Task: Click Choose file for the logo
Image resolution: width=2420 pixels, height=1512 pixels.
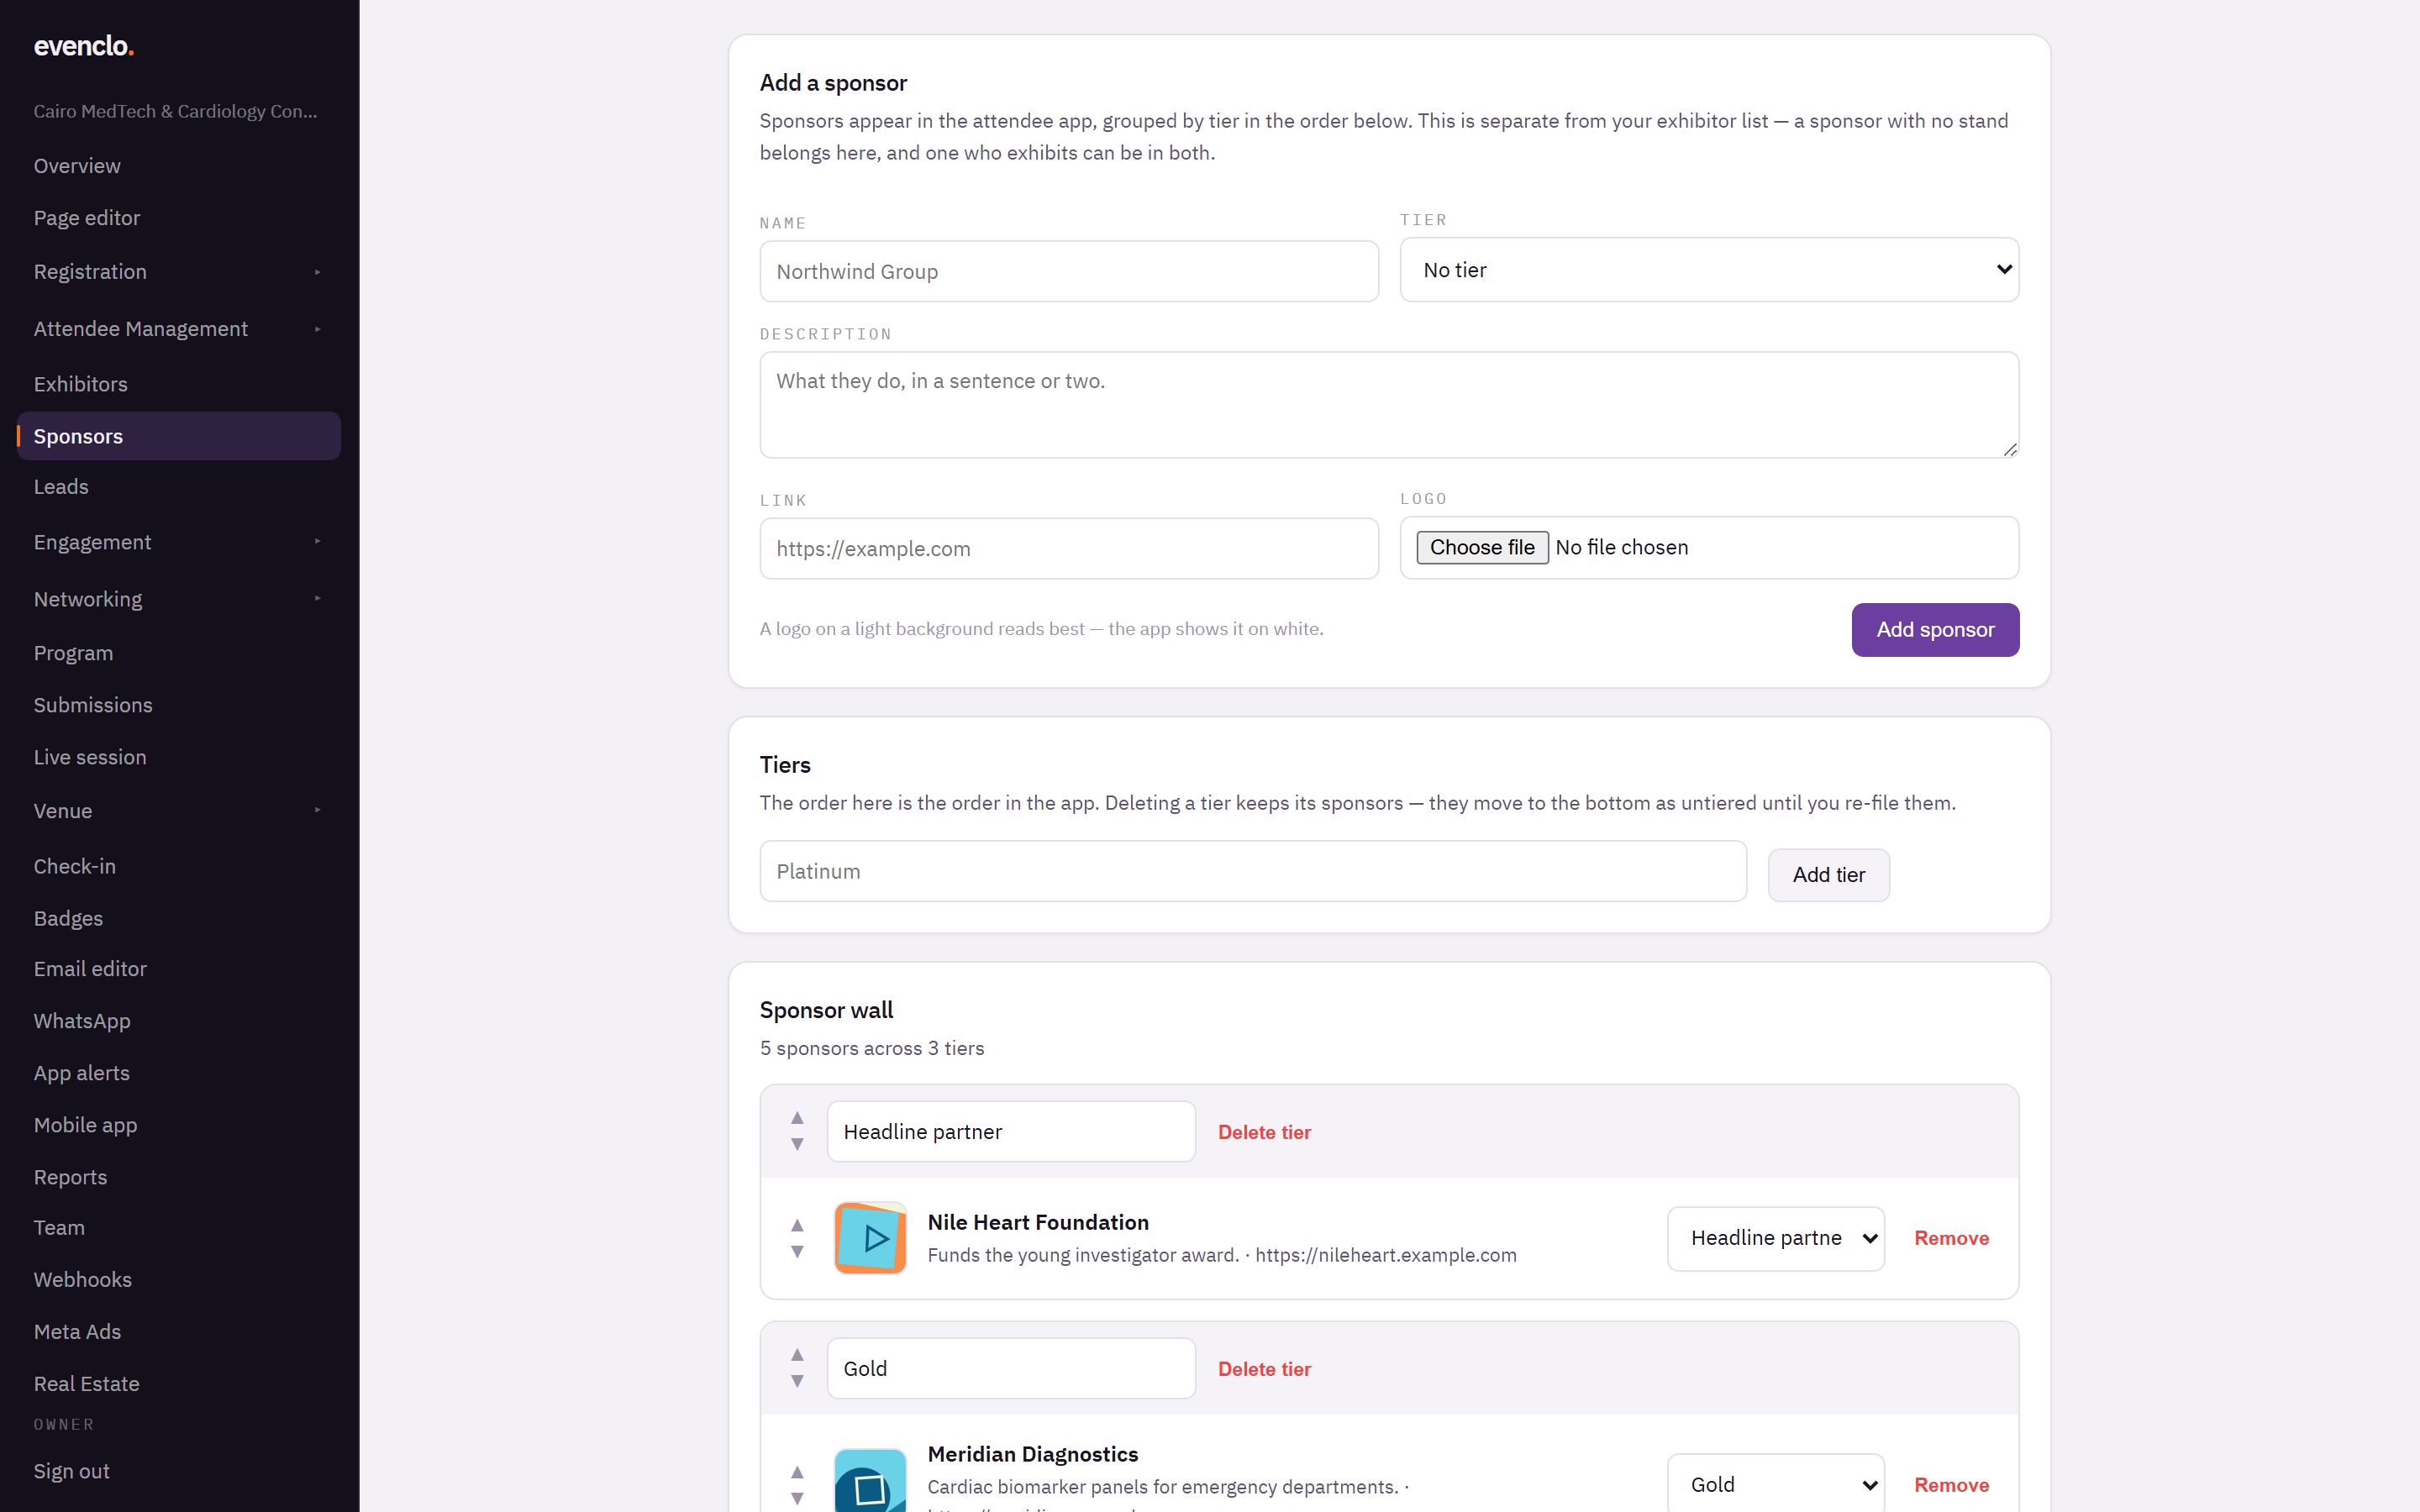Action: pyautogui.click(x=1482, y=547)
